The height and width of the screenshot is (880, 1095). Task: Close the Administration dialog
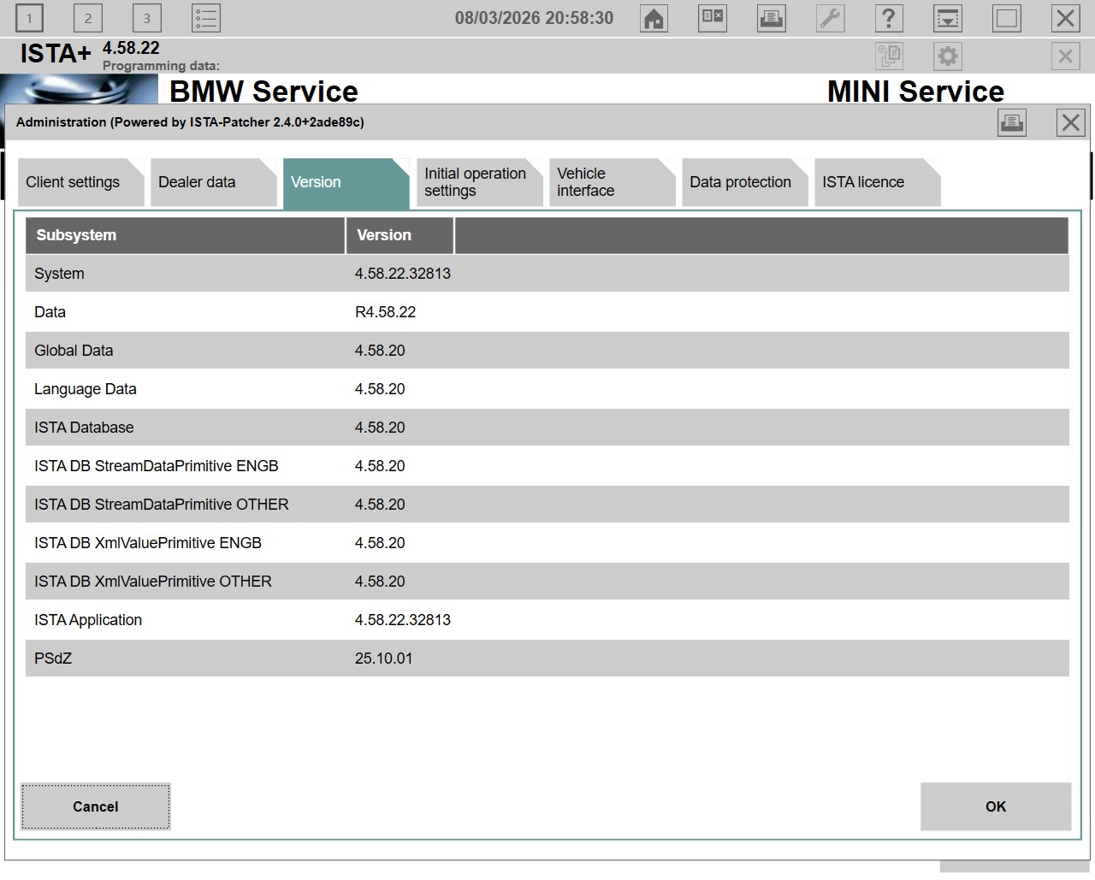[x=1070, y=122]
